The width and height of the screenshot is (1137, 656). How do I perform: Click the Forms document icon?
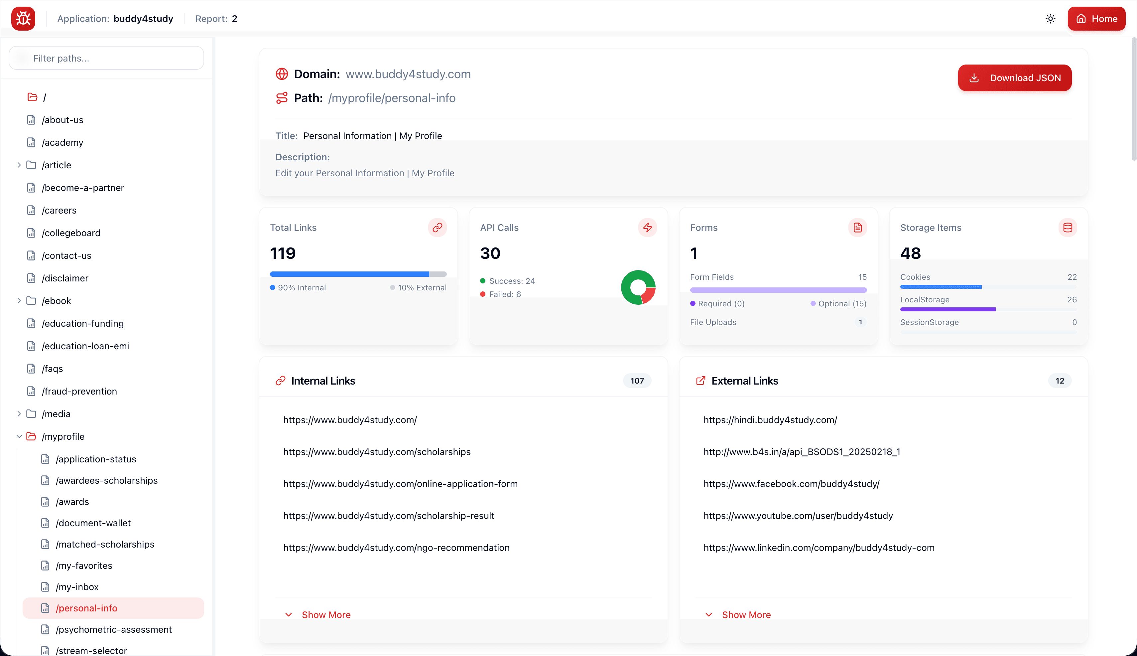pyautogui.click(x=858, y=228)
